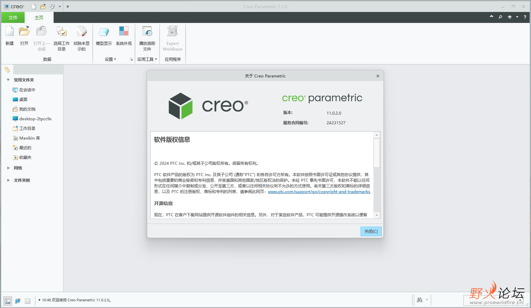Screen dimensions: 531x308
Task: Select 收藏夹 entry
Action: point(22,157)
